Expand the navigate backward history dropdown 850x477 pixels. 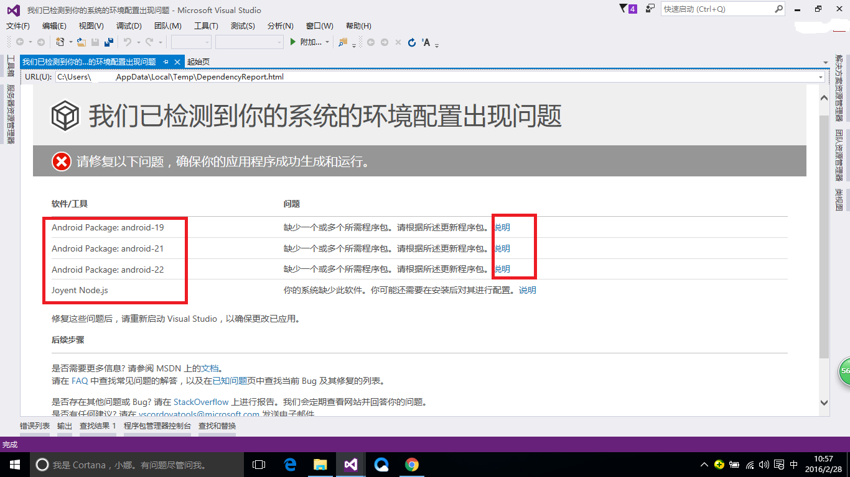(30, 42)
